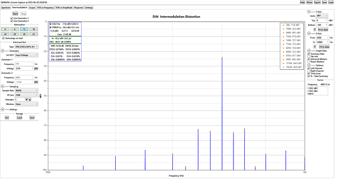Uncheck Left Channel option
The image size is (337, 185).
[309, 68]
